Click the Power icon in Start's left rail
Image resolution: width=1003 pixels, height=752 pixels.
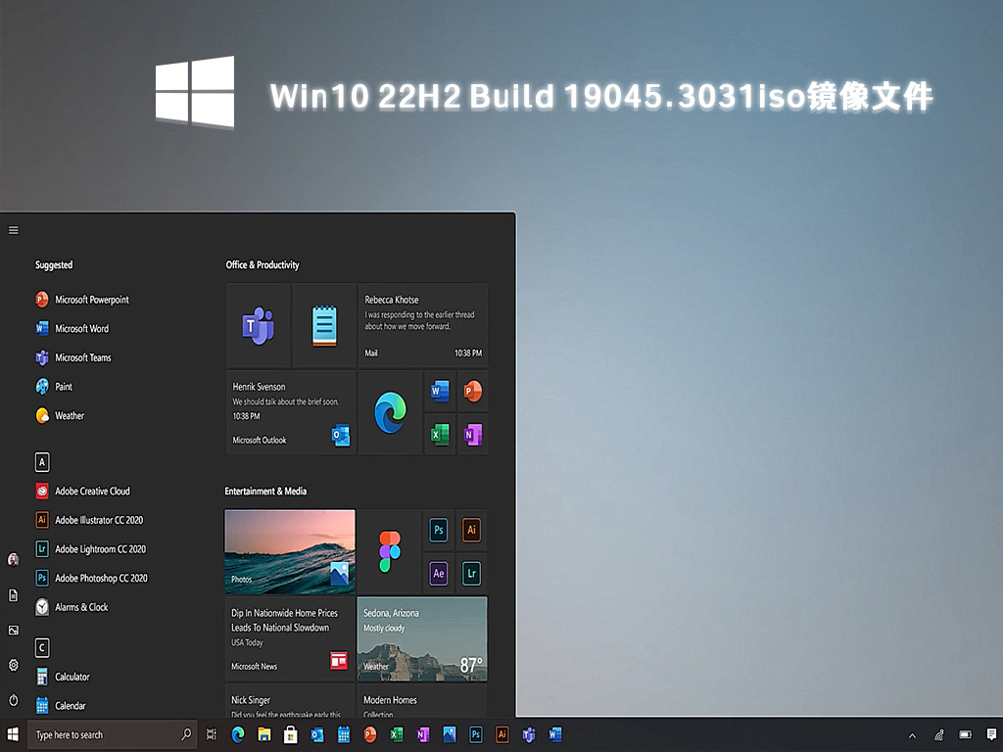pos(14,700)
